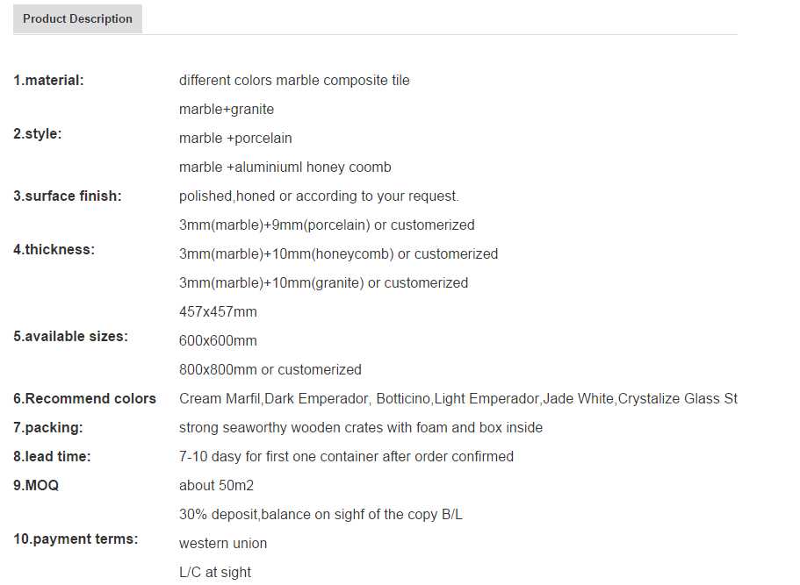Click the 'about 50m2' MOQ value
Viewport: 800px width, 585px height.
tap(216, 485)
